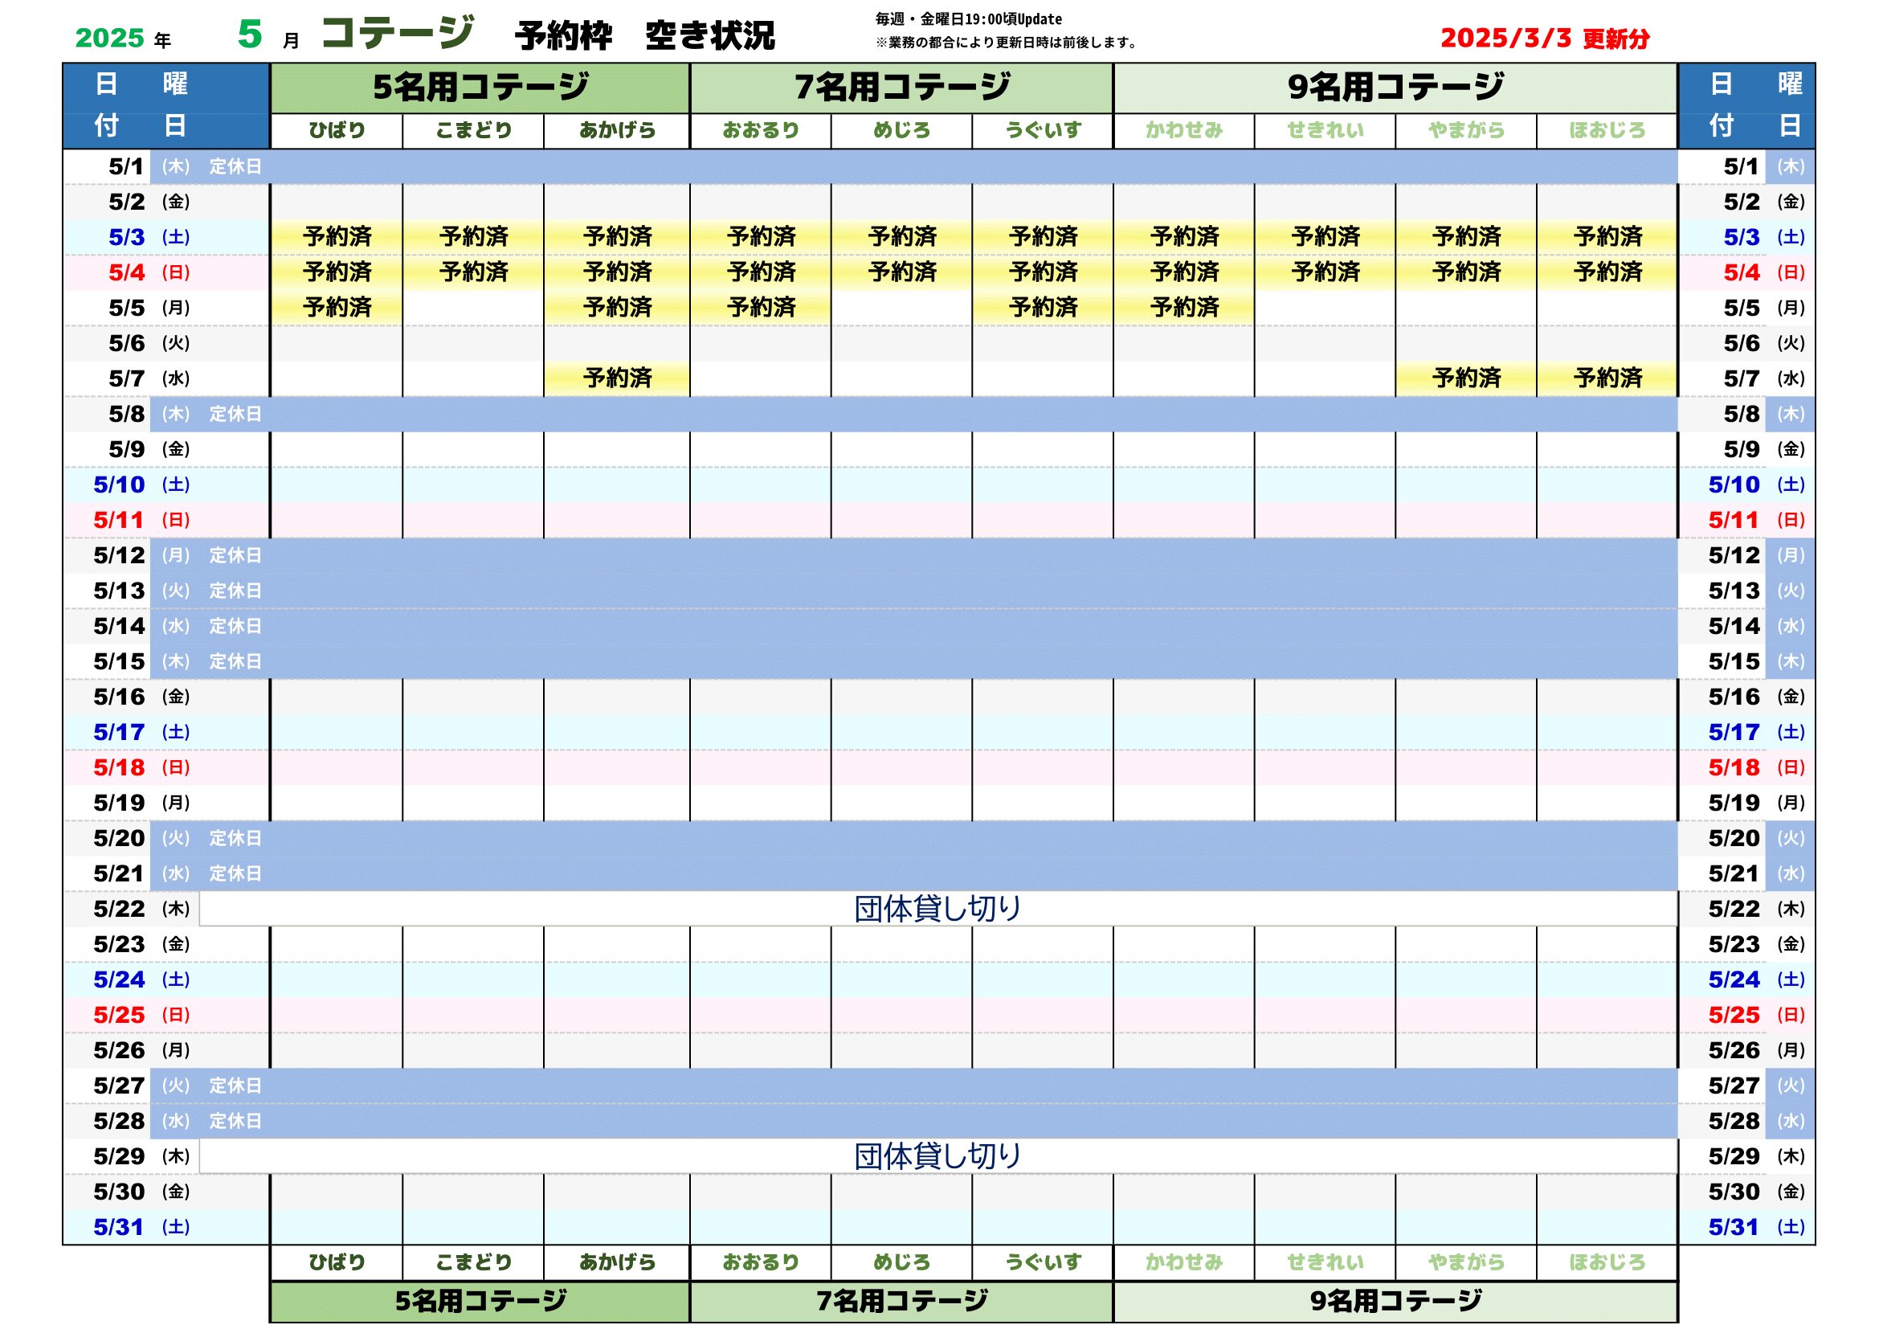The height and width of the screenshot is (1329, 1879).
Task: Click the left 日付 曜日 header cell
Action: [166, 105]
